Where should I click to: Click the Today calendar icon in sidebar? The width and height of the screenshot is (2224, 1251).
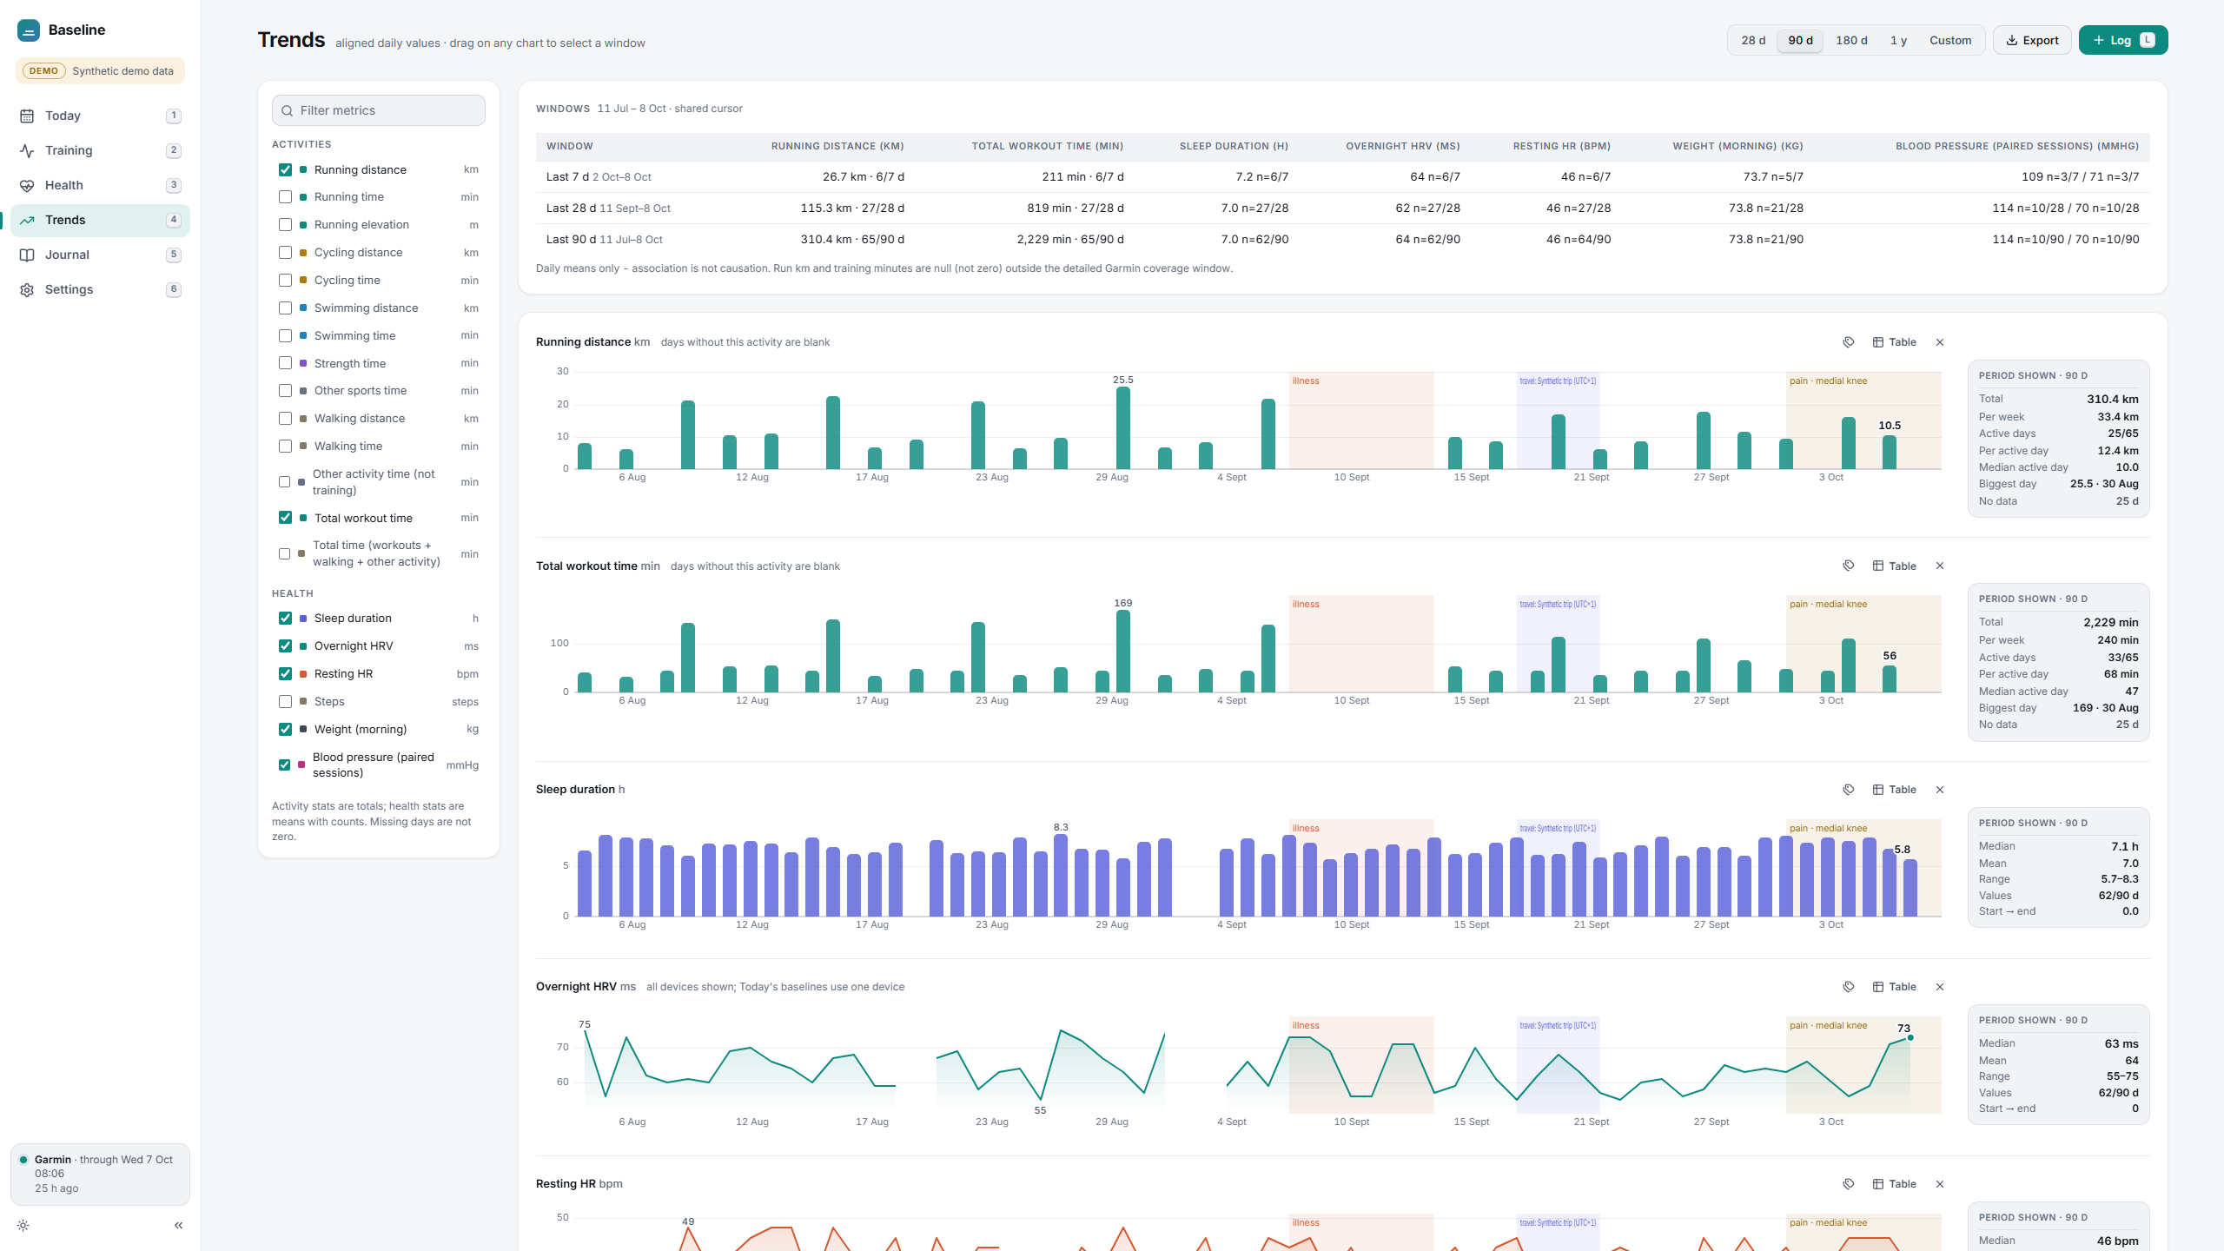pyautogui.click(x=27, y=116)
